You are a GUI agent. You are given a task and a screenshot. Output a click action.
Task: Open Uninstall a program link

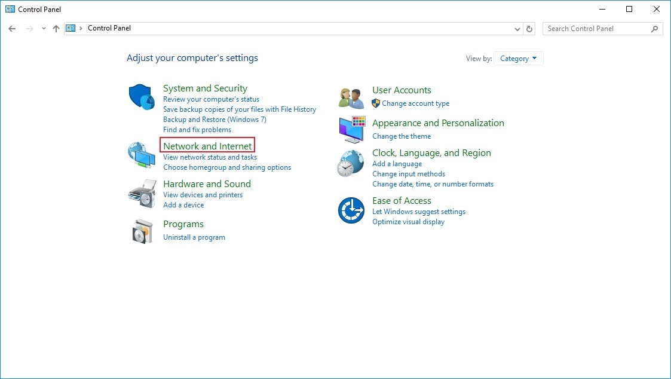pyautogui.click(x=194, y=237)
